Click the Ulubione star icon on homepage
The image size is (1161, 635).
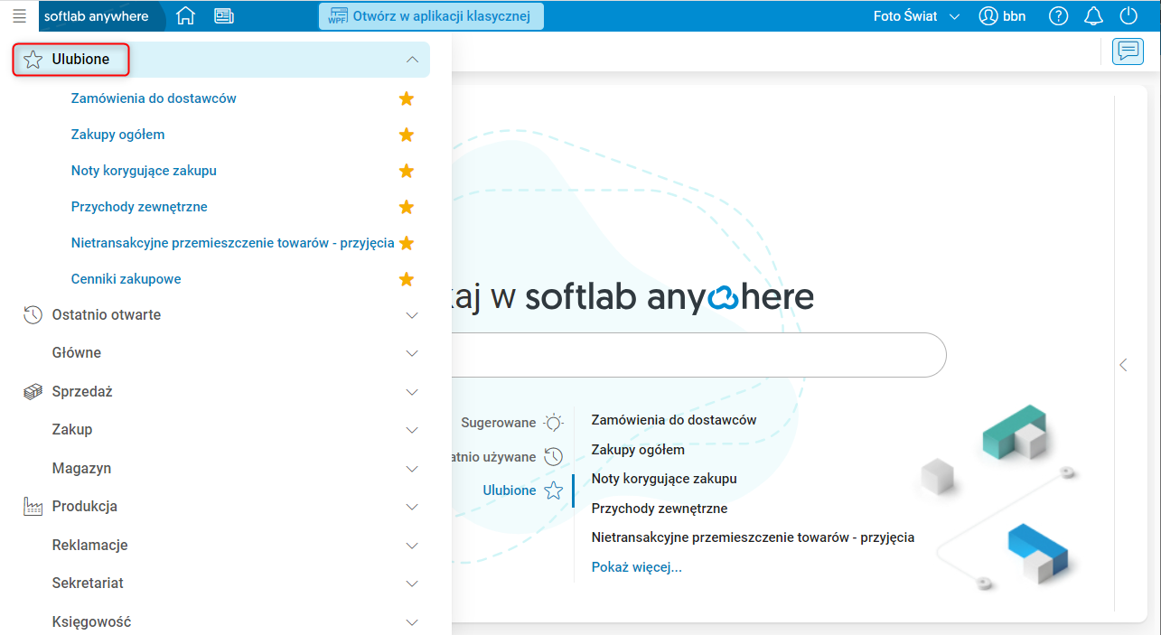pyautogui.click(x=553, y=491)
